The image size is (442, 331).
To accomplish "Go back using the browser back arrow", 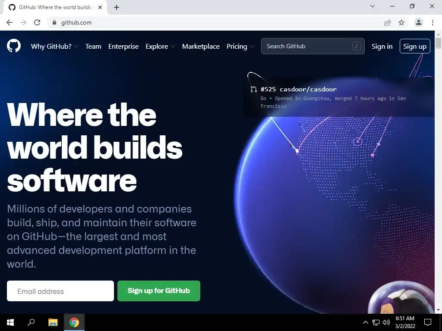I will tap(9, 22).
